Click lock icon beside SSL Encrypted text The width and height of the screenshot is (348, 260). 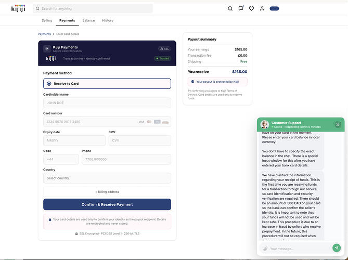coord(76,233)
